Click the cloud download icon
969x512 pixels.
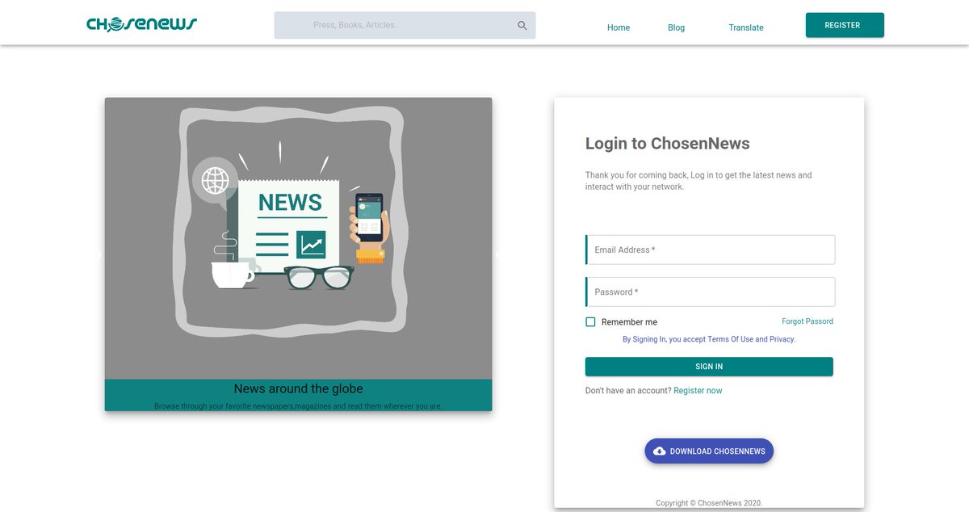coord(660,451)
